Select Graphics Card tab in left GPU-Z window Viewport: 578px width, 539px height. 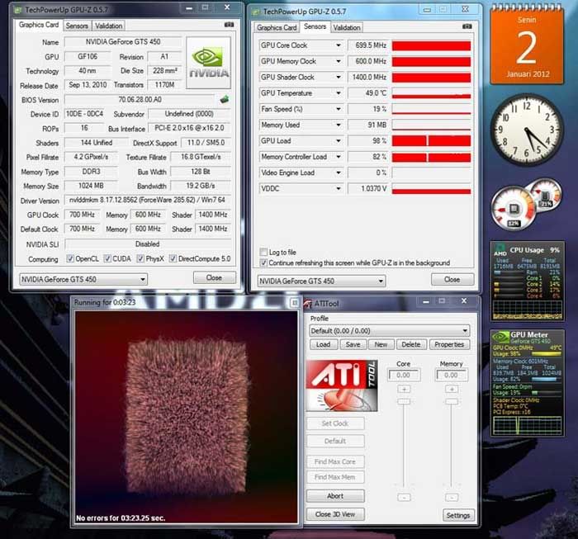pos(39,25)
